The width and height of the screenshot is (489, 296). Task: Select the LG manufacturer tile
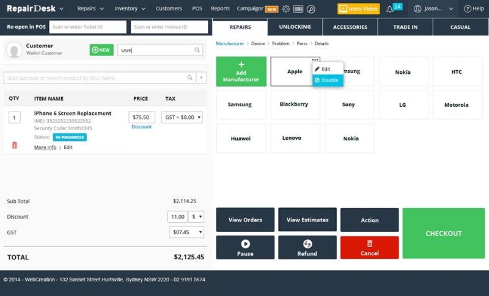[x=403, y=104]
